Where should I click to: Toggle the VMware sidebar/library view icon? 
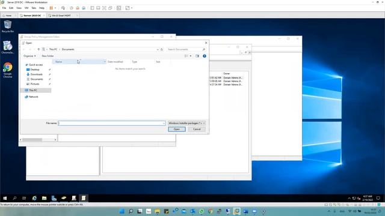click(x=92, y=8)
